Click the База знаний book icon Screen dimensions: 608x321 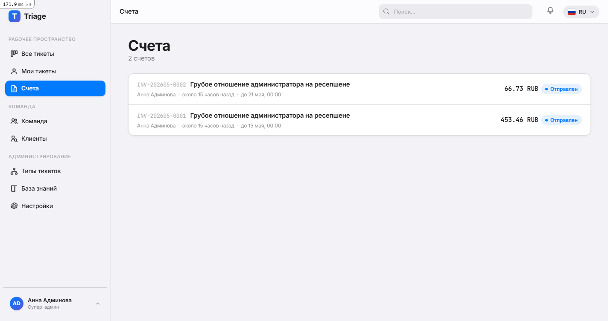coord(14,188)
